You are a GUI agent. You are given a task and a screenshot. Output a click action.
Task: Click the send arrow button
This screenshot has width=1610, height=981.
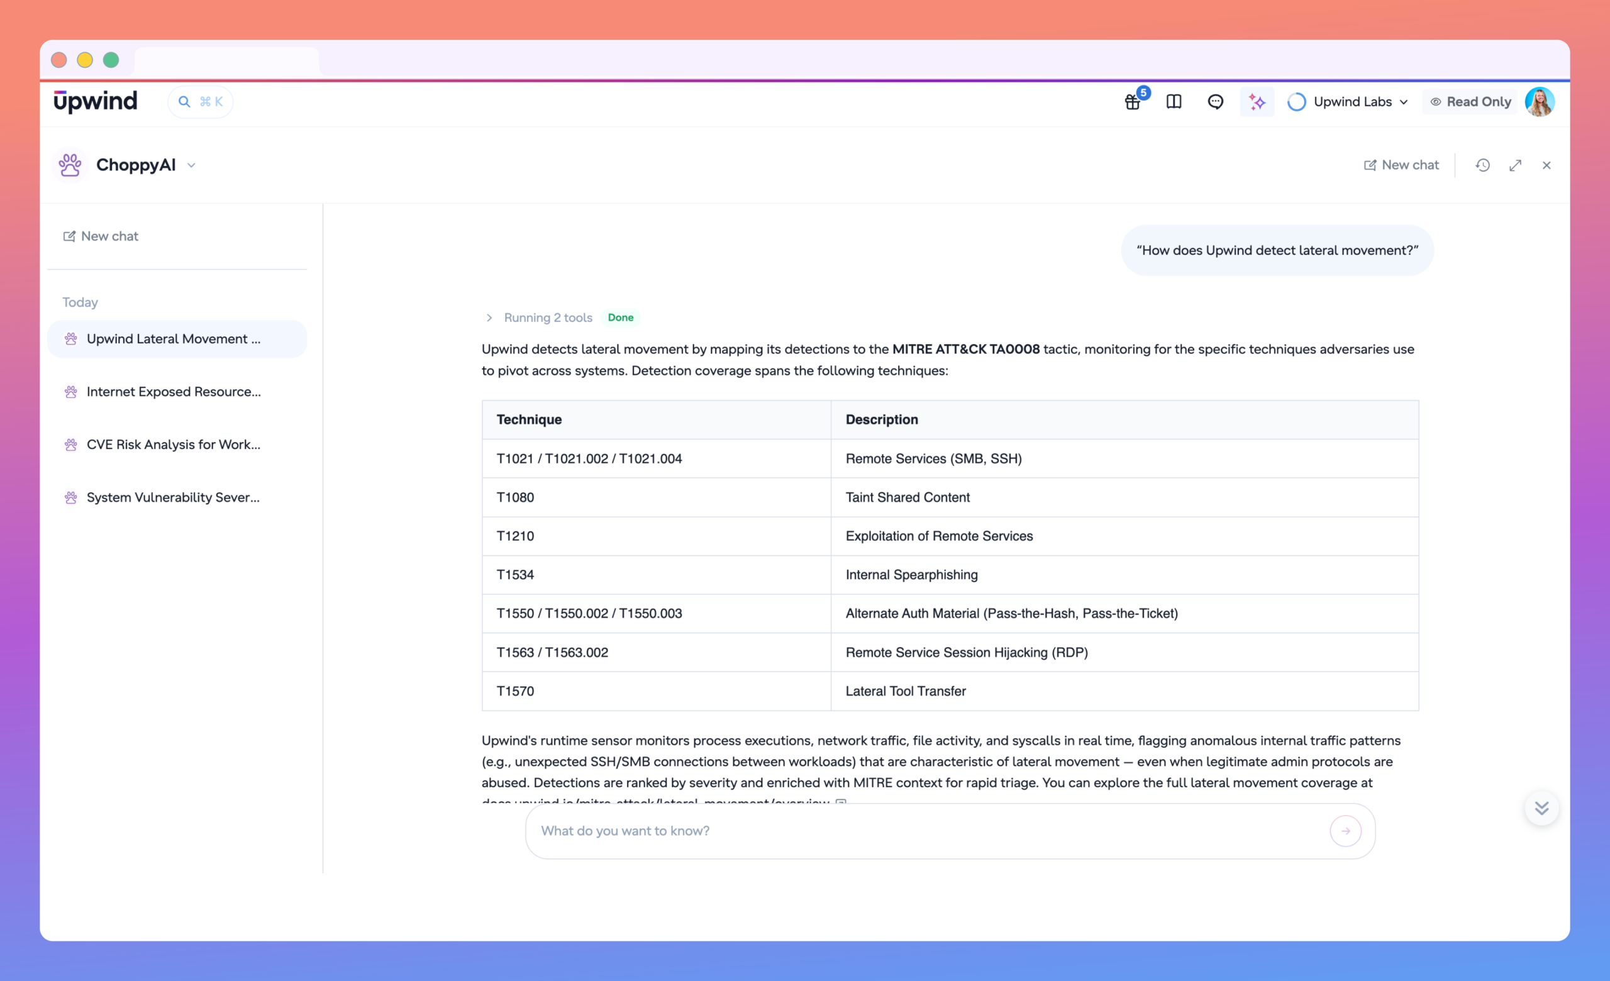[1345, 831]
